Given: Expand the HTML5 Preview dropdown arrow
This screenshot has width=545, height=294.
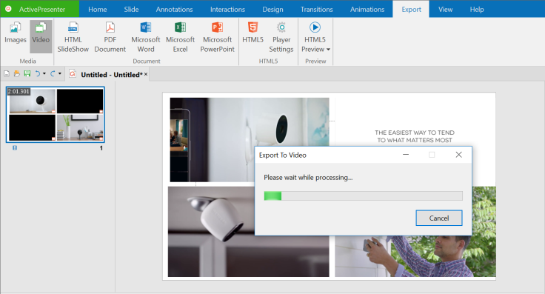Looking at the screenshot, I should [328, 50].
